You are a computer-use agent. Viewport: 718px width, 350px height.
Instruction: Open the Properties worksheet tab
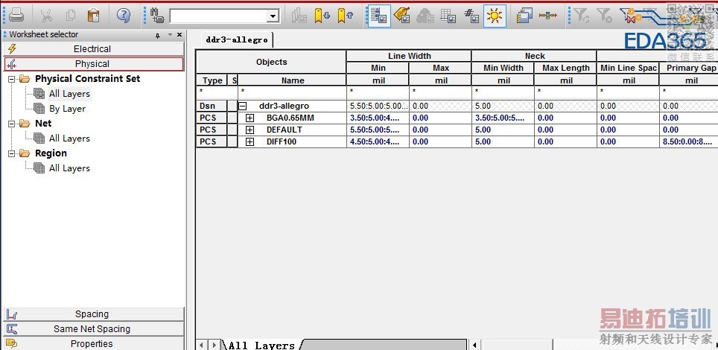point(94,343)
